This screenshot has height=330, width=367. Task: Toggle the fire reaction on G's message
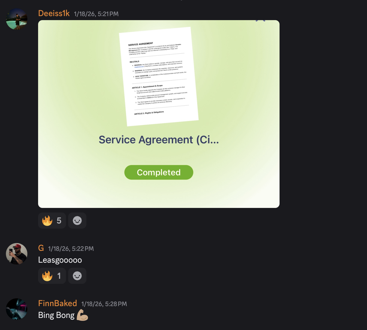point(52,276)
